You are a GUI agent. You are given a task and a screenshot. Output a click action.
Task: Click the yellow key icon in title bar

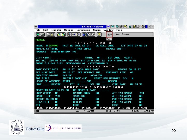pos(126,26)
